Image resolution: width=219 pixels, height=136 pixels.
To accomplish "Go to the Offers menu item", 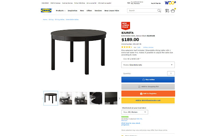I will [89, 11].
